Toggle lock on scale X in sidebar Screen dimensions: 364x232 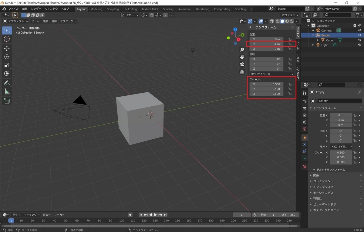tap(290, 84)
